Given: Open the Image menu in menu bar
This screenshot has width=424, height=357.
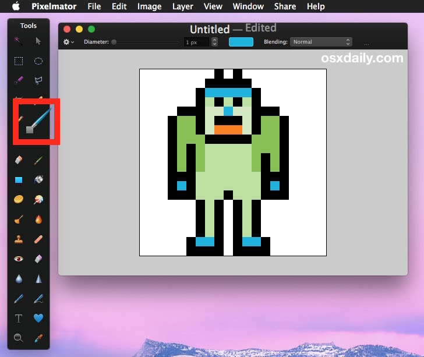Looking at the screenshot, I should point(149,6).
